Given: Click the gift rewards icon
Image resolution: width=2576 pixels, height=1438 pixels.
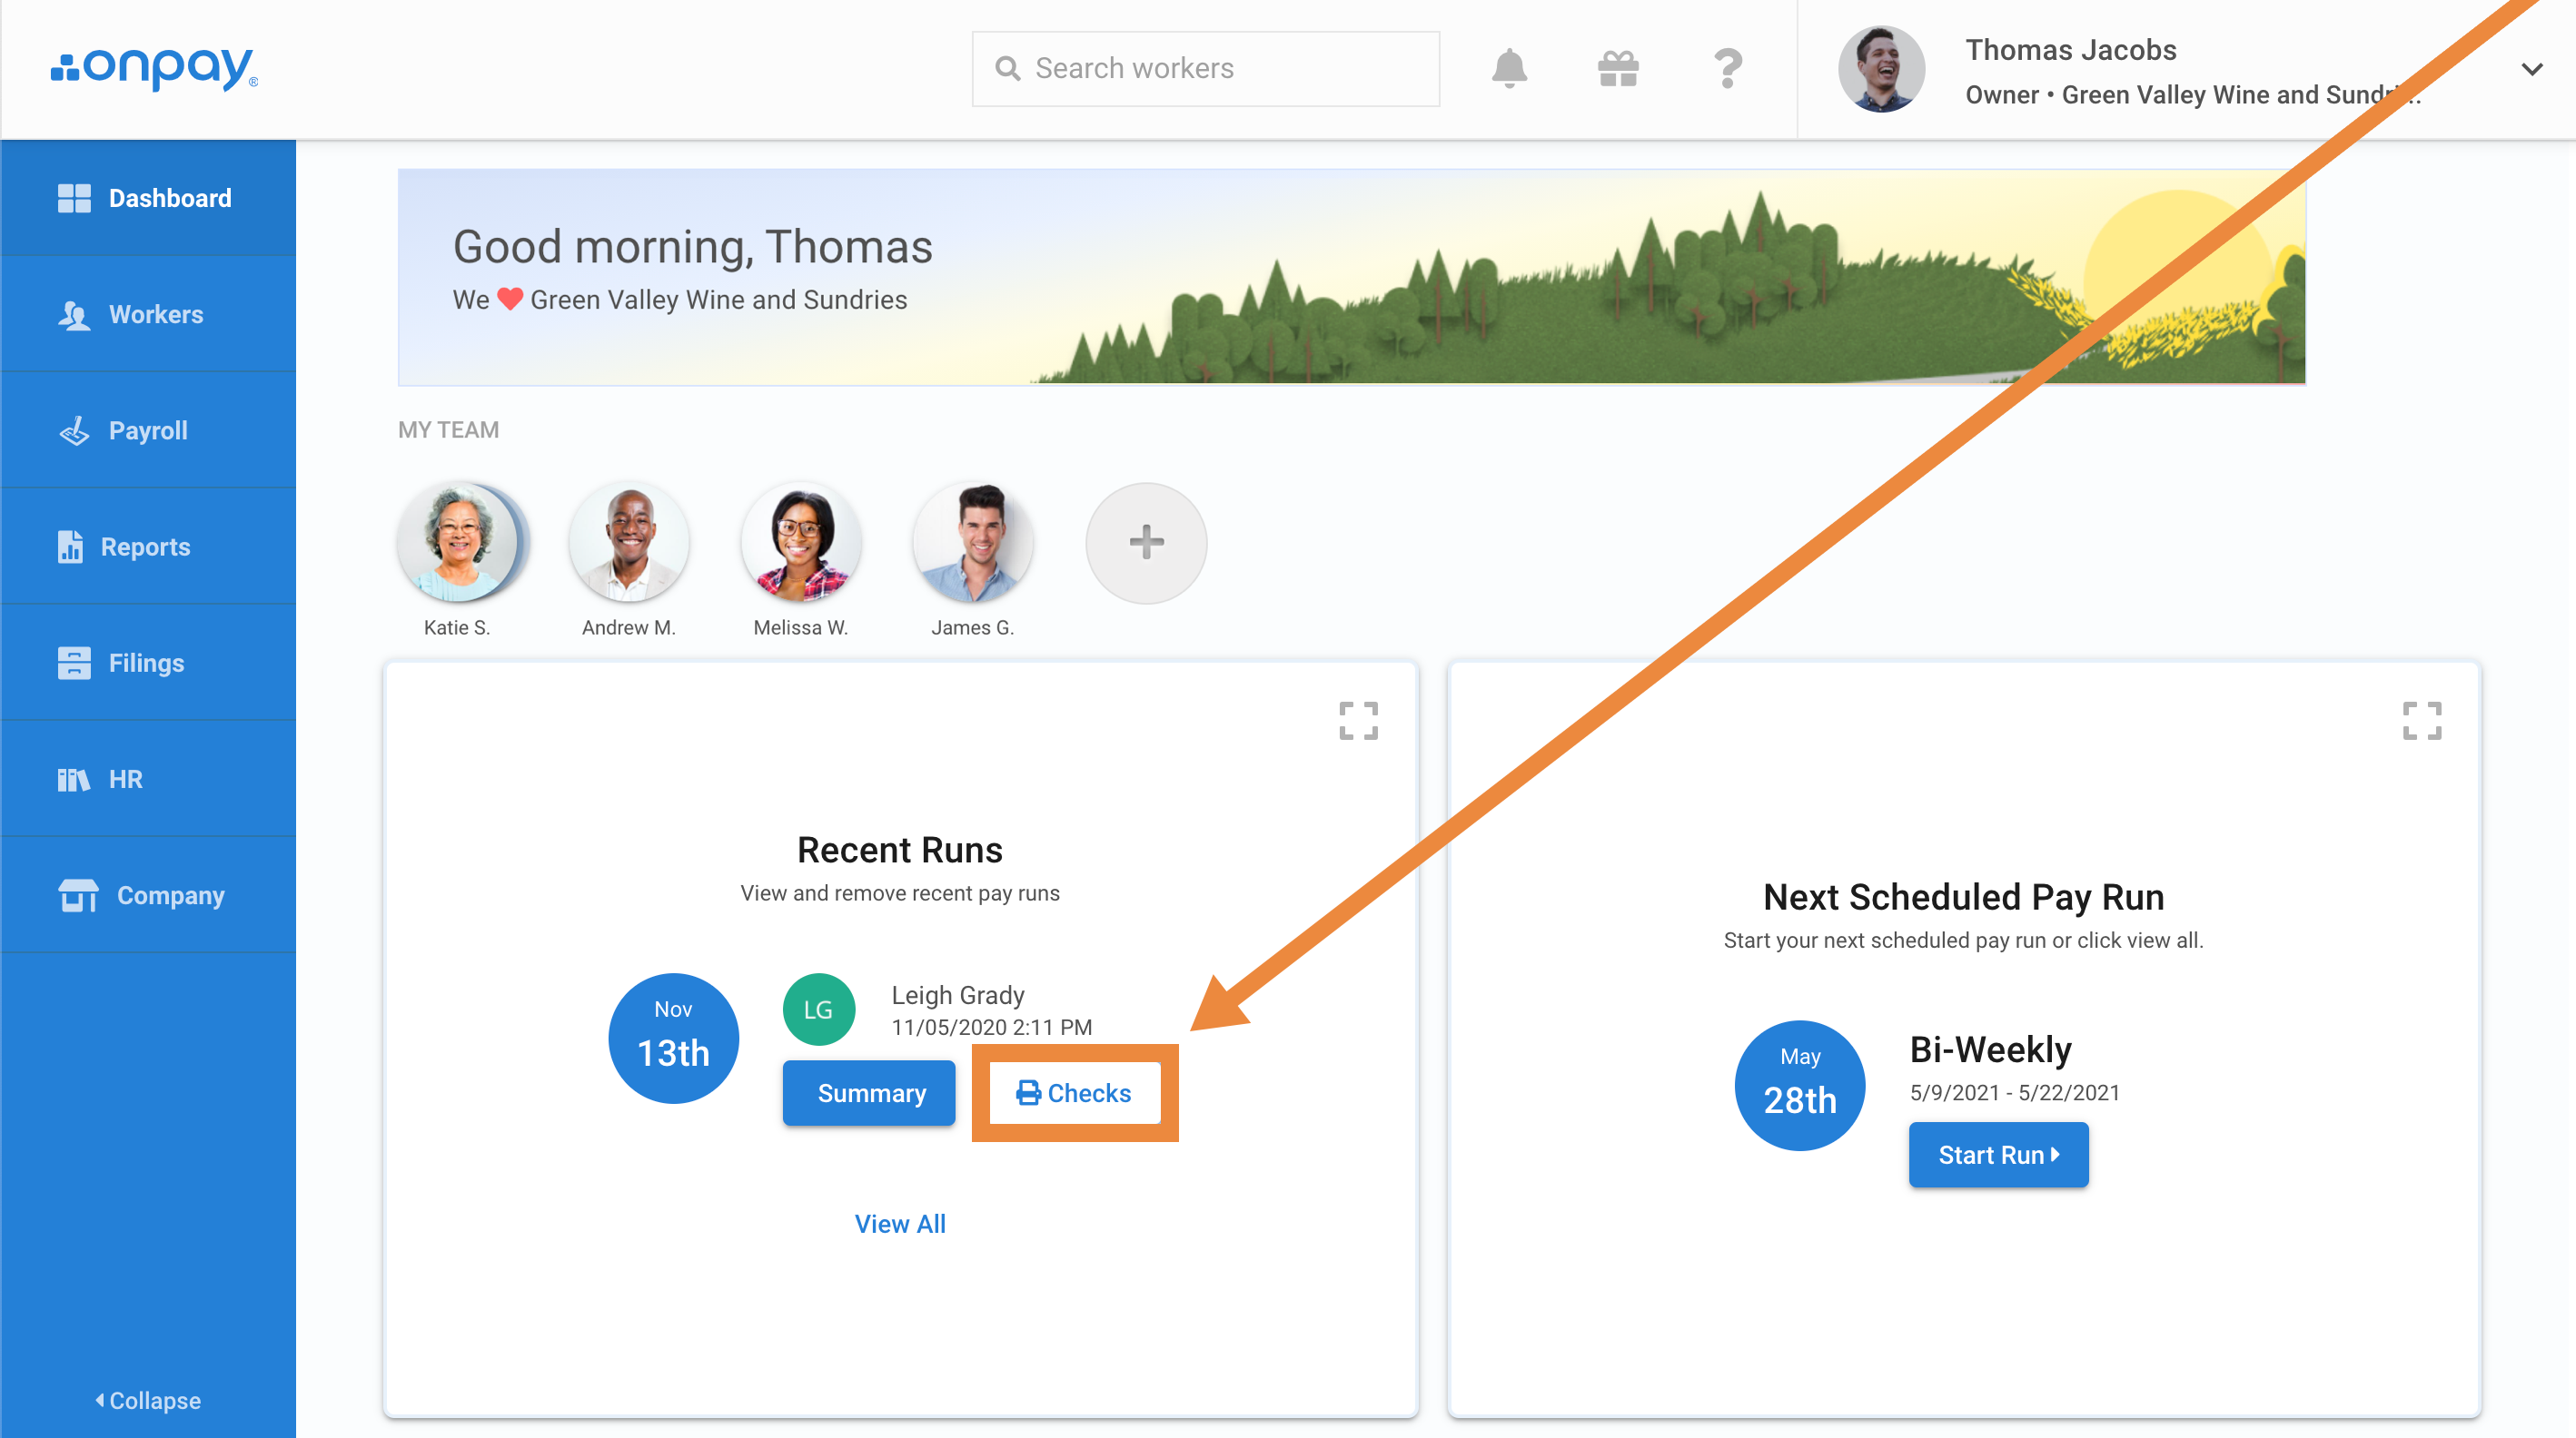Looking at the screenshot, I should [1618, 69].
